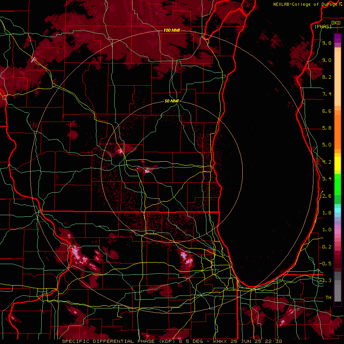Click the 50 NMI range ring label
344x344 pixels.
(x=172, y=101)
